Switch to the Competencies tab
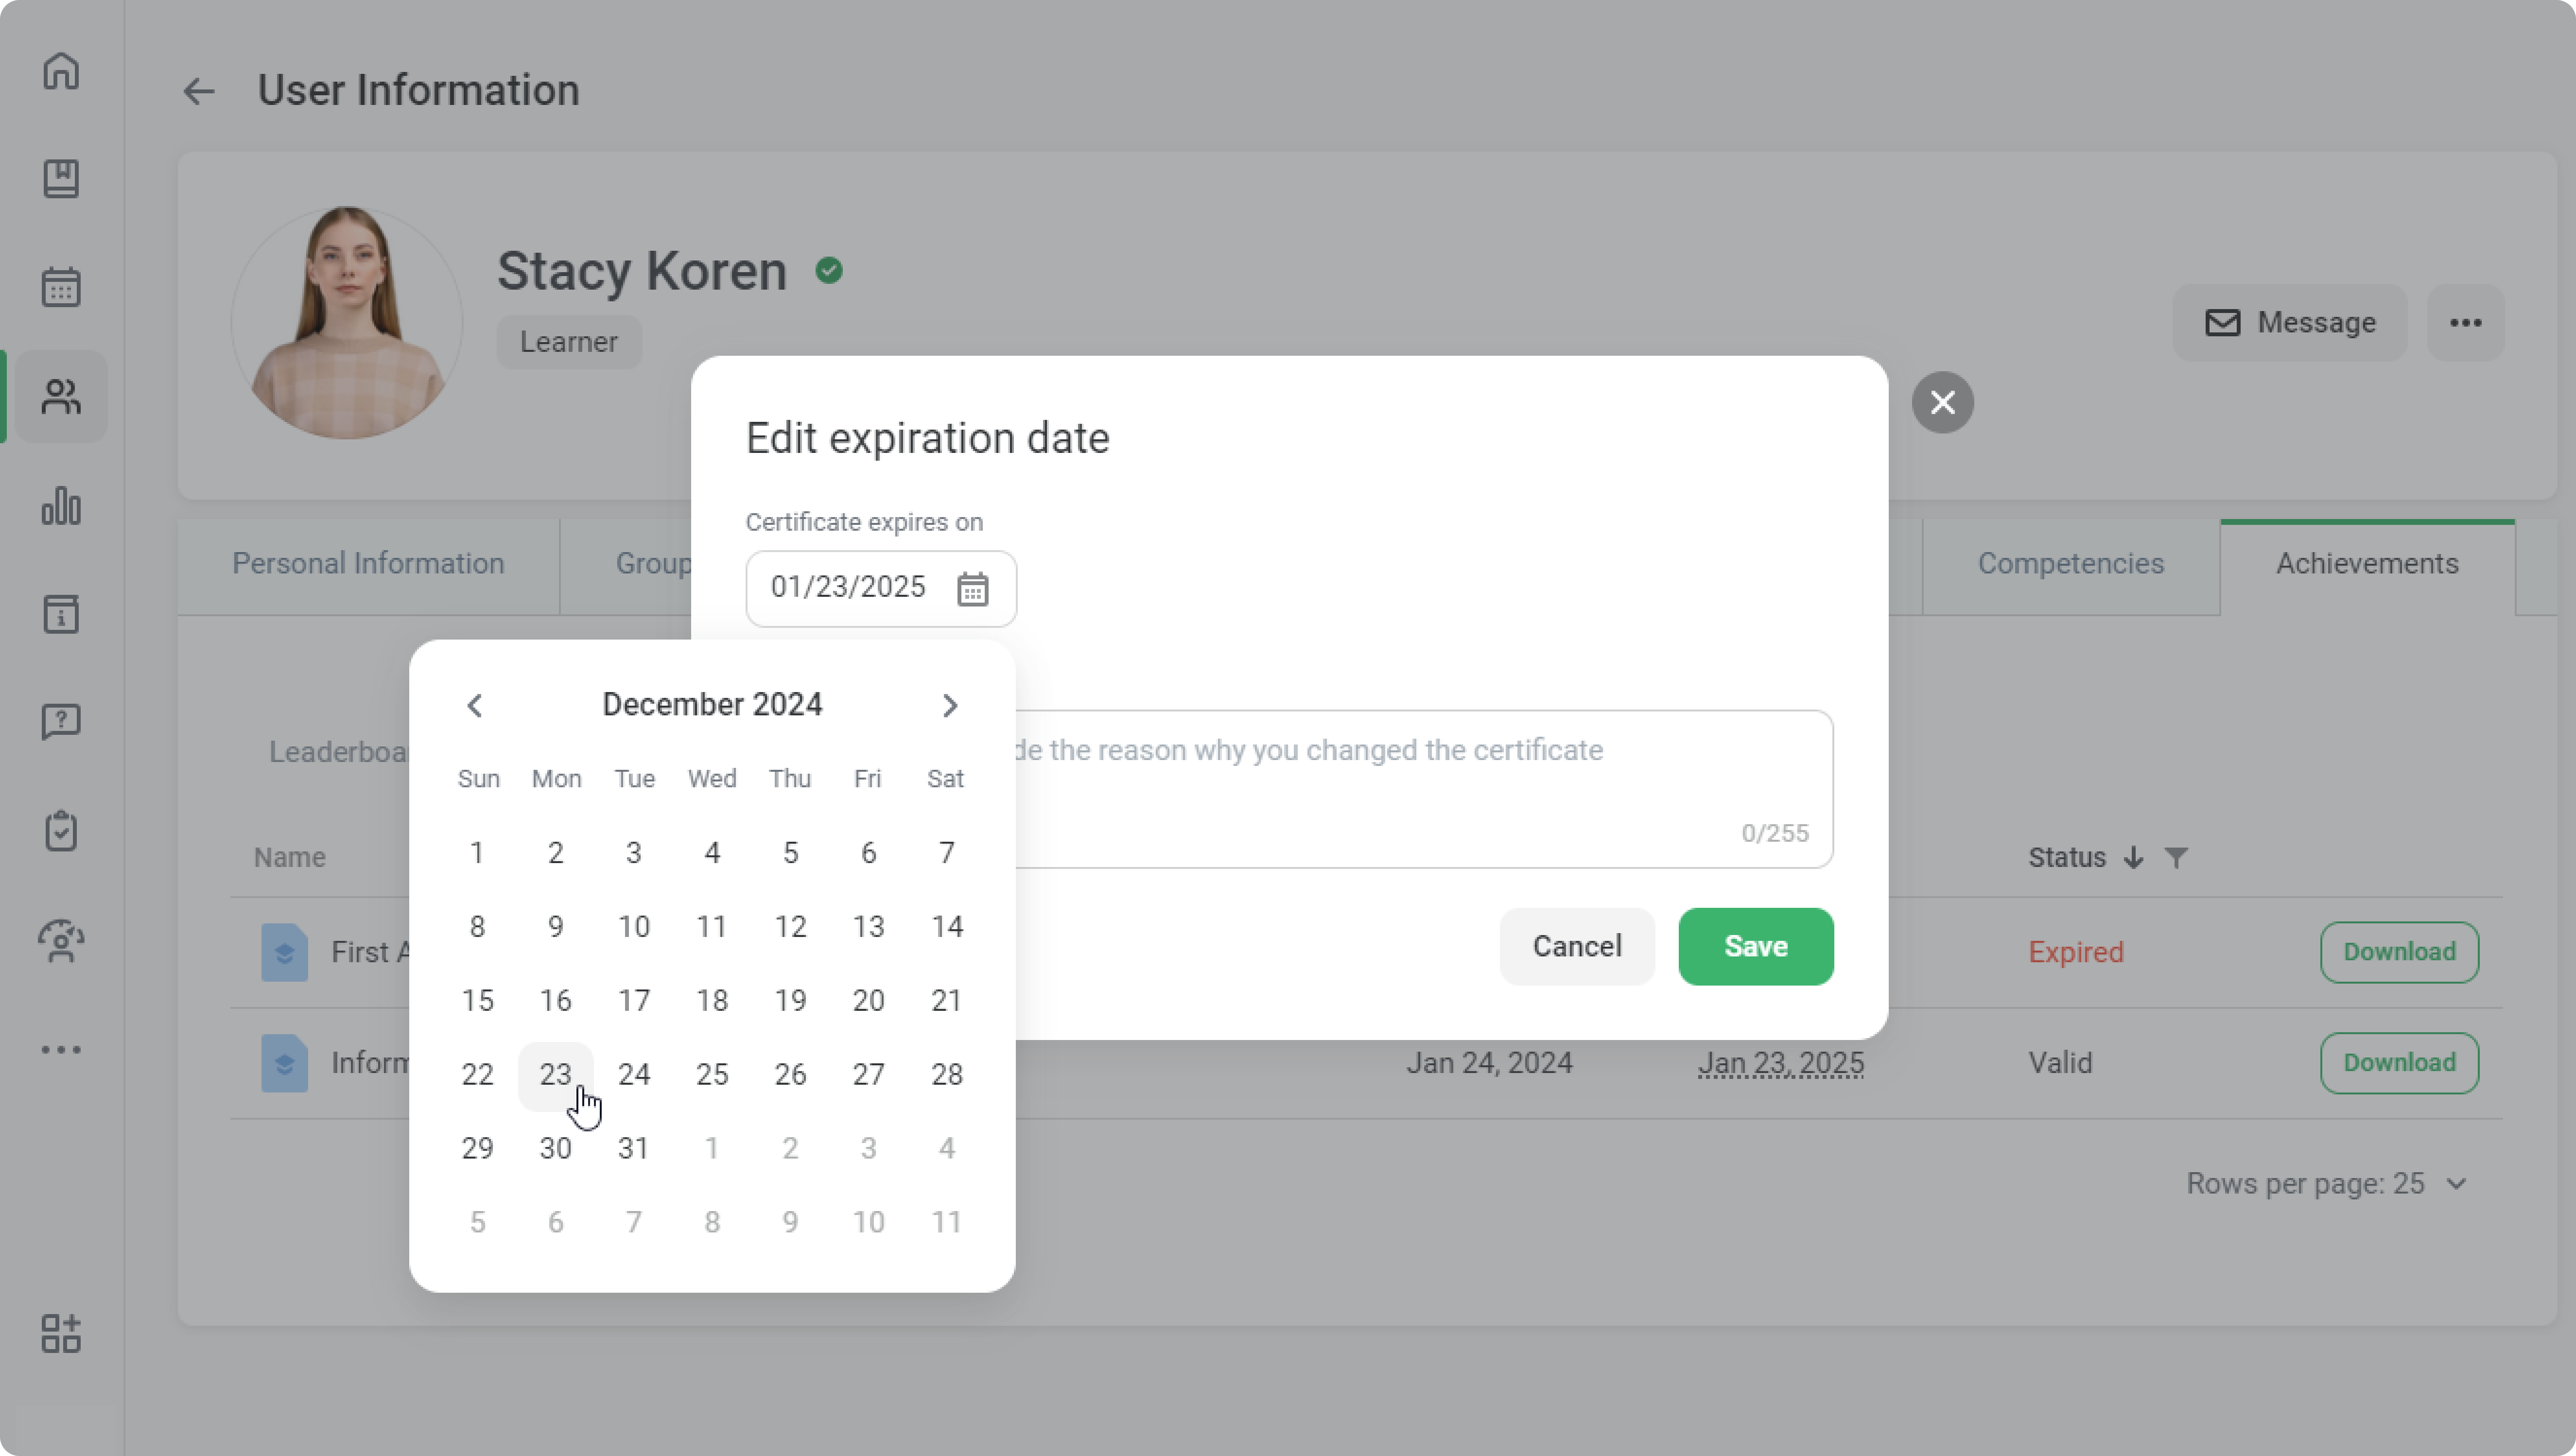This screenshot has width=2576, height=1456. tap(2070, 565)
